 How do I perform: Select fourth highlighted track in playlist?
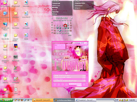[69, 81]
